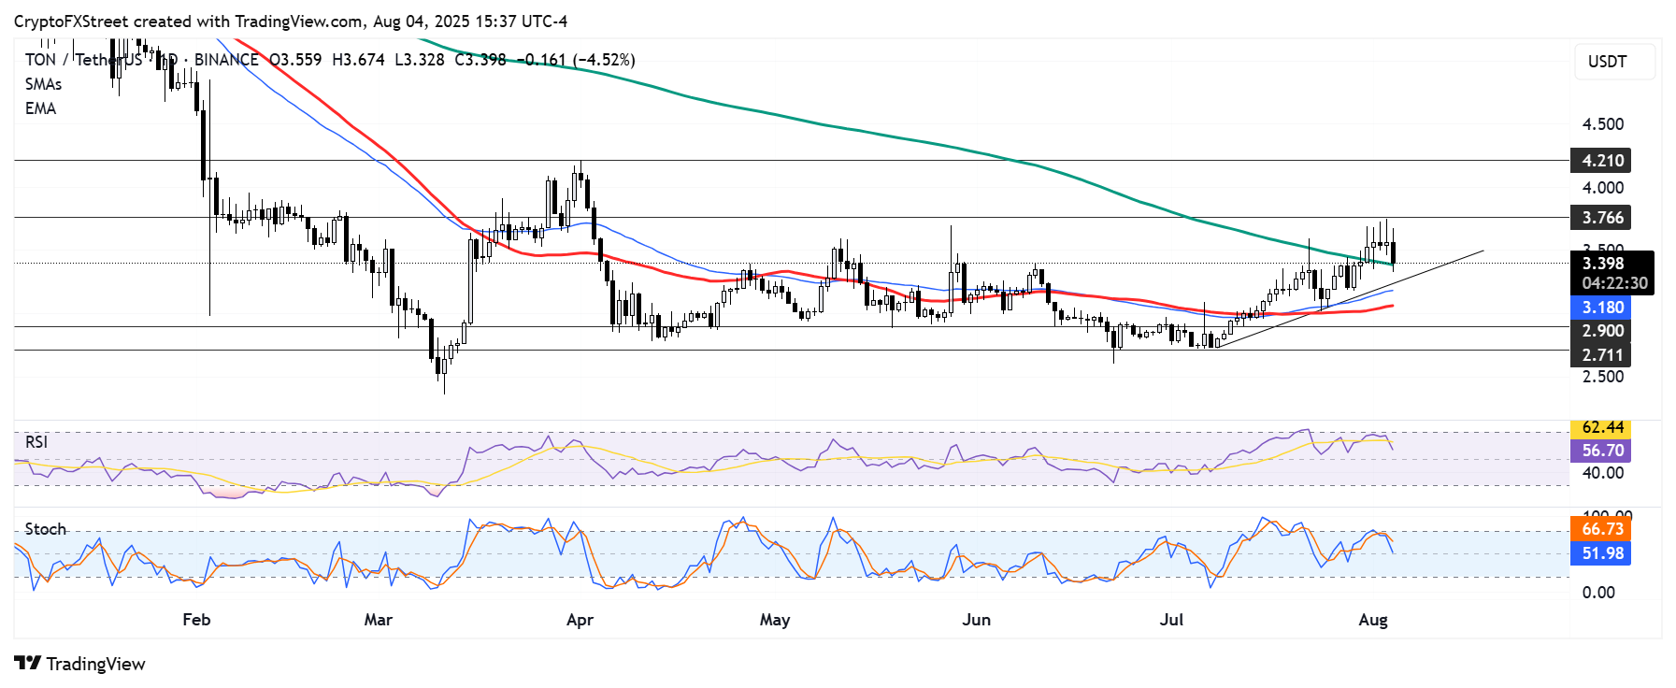Click the yellow 62.44 RSI value tag
Image resolution: width=1676 pixels, height=688 pixels.
1601,428
